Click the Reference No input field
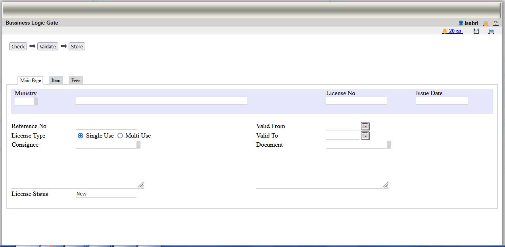 click(106, 126)
